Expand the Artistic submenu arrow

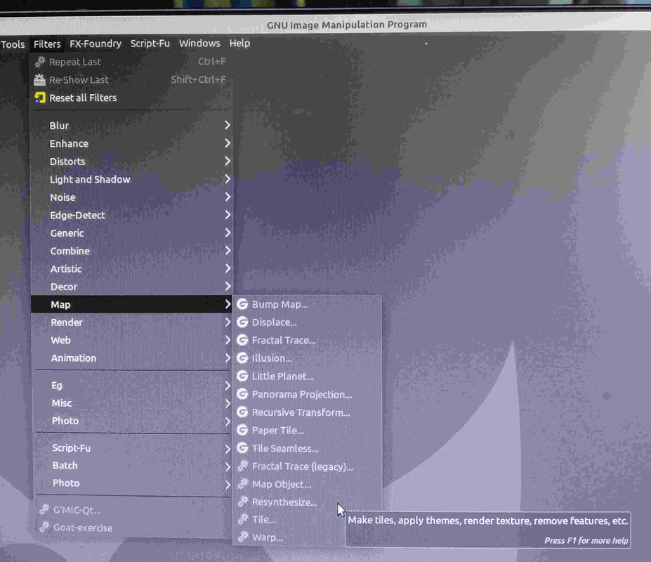227,268
